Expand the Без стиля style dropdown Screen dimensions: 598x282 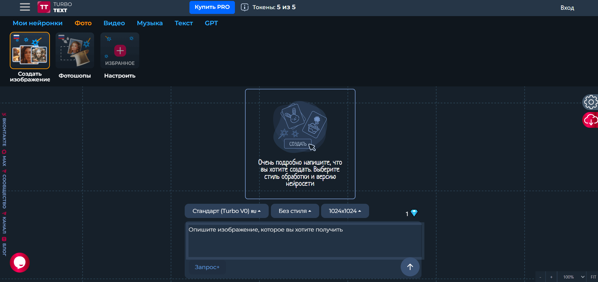pyautogui.click(x=295, y=211)
